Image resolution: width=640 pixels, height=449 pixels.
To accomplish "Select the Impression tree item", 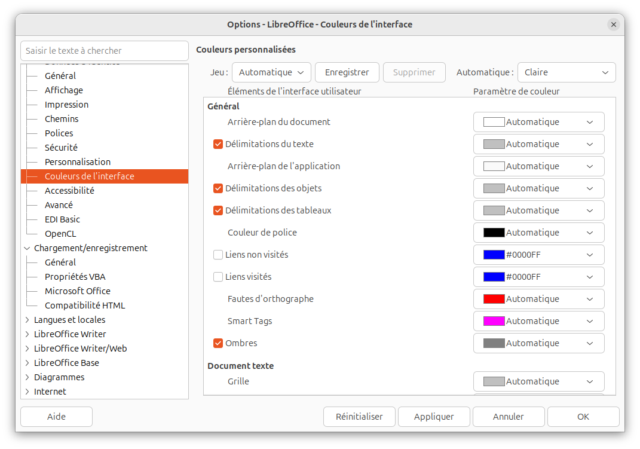I will (x=66, y=105).
